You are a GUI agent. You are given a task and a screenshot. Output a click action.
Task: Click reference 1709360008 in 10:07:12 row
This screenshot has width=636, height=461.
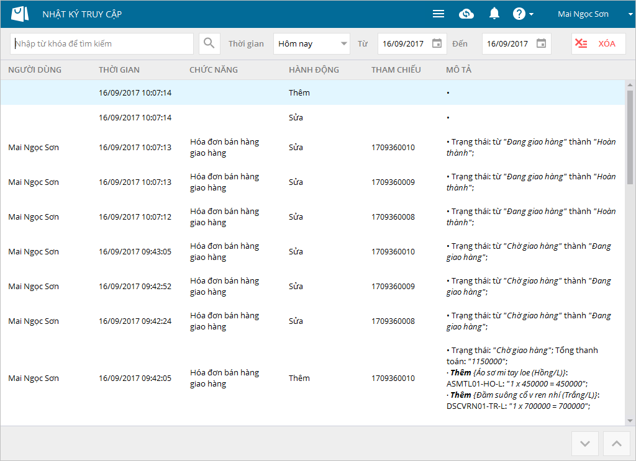point(393,217)
